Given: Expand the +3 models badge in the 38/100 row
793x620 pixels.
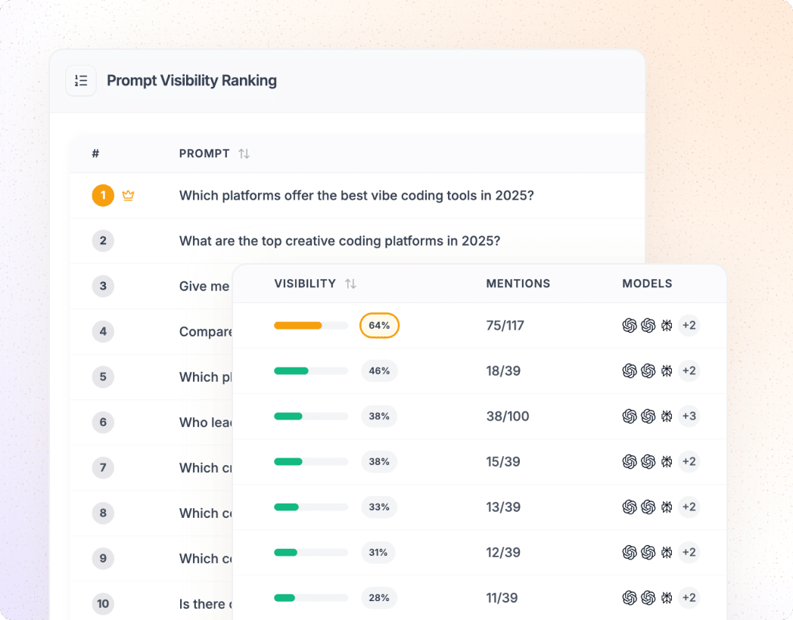Looking at the screenshot, I should pos(689,417).
